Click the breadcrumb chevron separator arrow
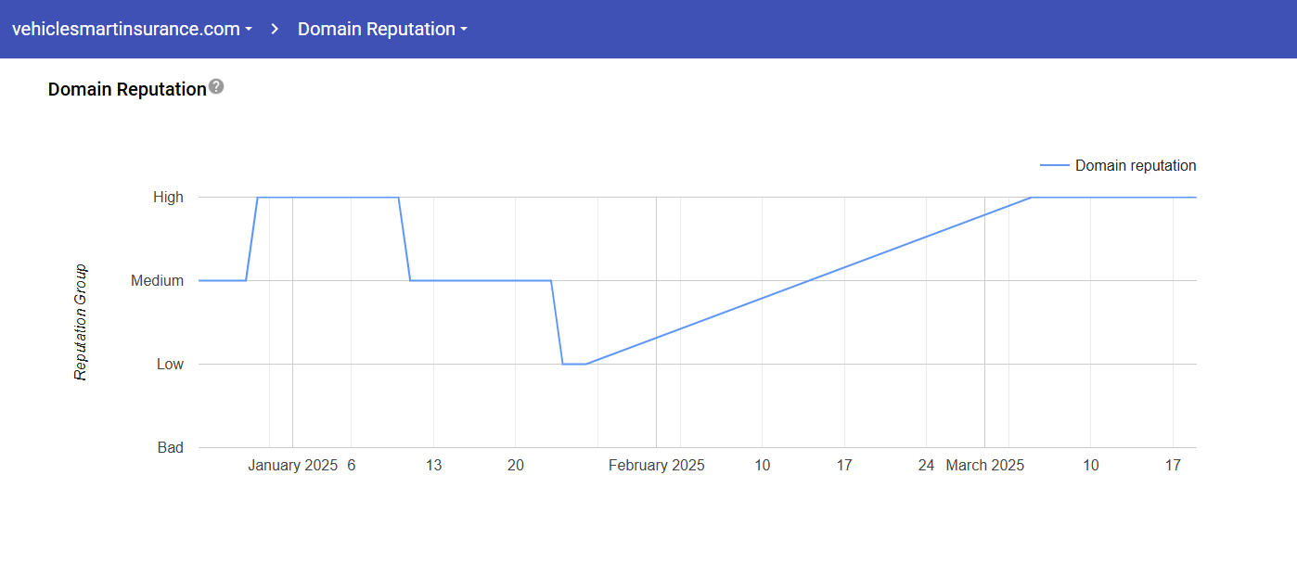Viewport: 1297px width, 565px height. point(275,29)
